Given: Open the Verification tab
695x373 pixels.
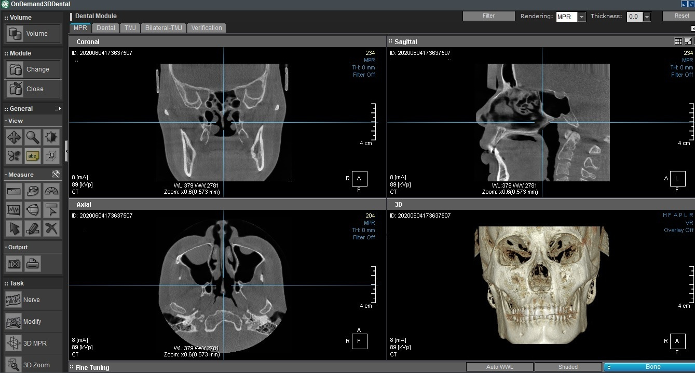Looking at the screenshot, I should [206, 28].
